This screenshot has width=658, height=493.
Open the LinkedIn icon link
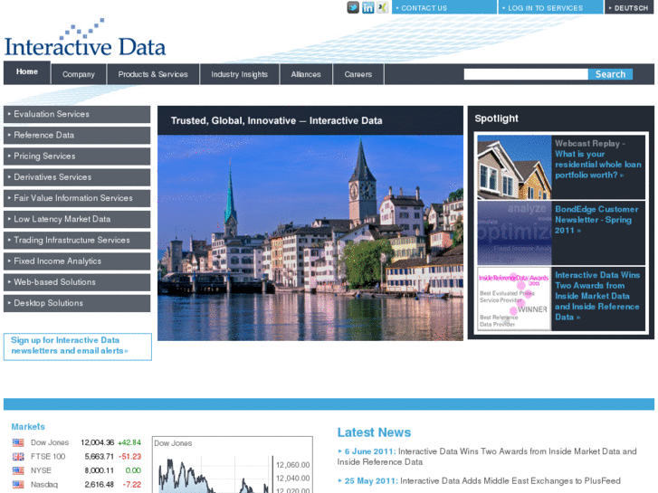[367, 7]
